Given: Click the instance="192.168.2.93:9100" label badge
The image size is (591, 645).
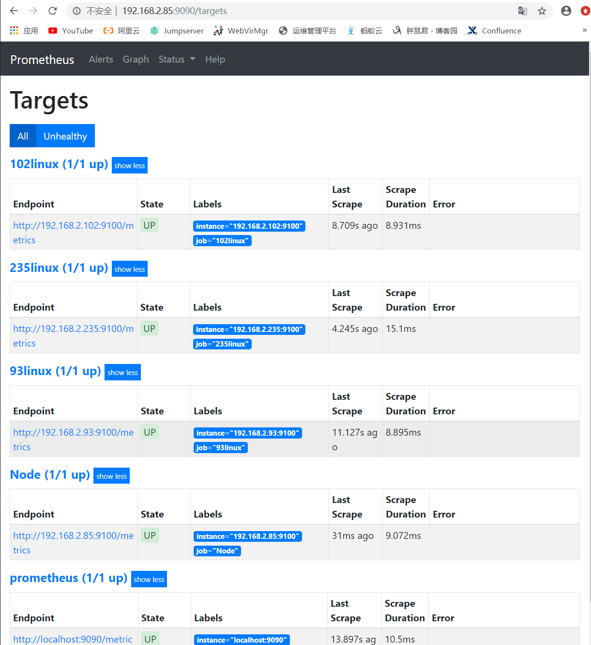Looking at the screenshot, I should tap(248, 433).
